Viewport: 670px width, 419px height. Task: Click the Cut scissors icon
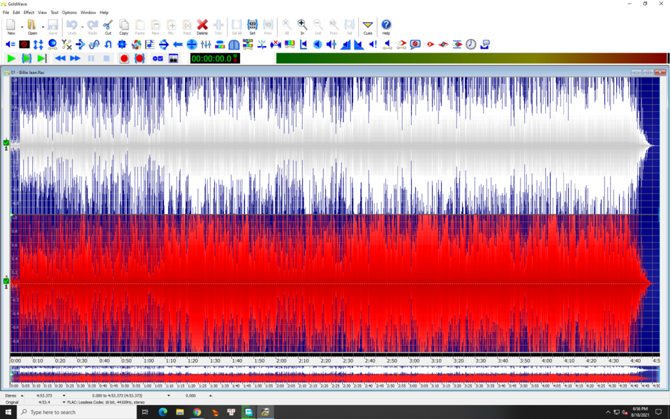click(108, 27)
